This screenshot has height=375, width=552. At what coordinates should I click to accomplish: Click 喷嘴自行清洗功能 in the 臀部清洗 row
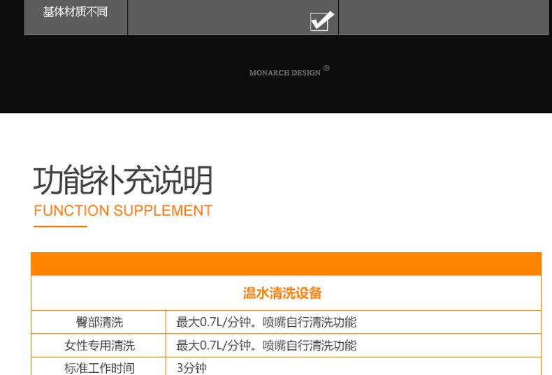(x=310, y=323)
